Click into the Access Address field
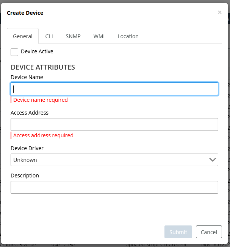230x247 pixels. pos(114,124)
